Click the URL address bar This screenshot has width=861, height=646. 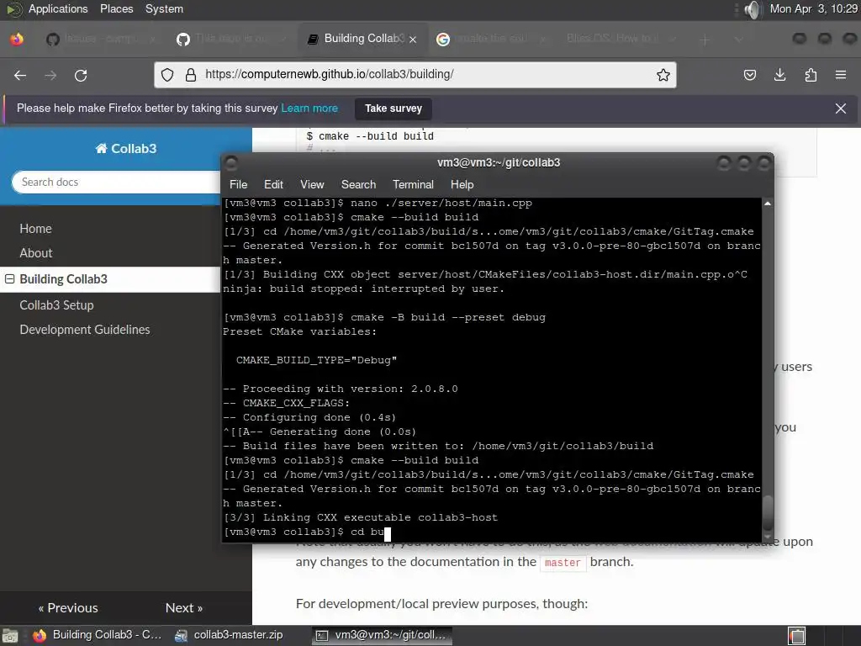coord(415,75)
